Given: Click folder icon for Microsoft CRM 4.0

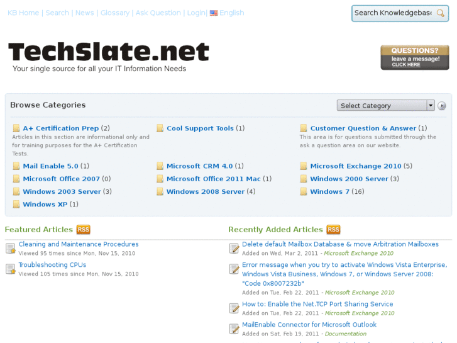Looking at the screenshot, I should [160, 166].
